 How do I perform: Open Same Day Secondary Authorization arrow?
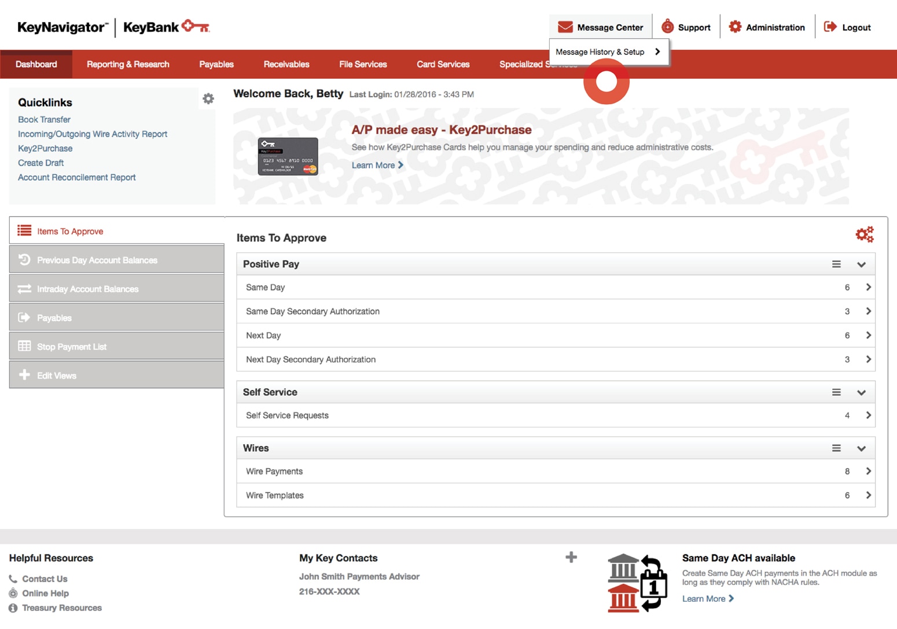click(868, 311)
